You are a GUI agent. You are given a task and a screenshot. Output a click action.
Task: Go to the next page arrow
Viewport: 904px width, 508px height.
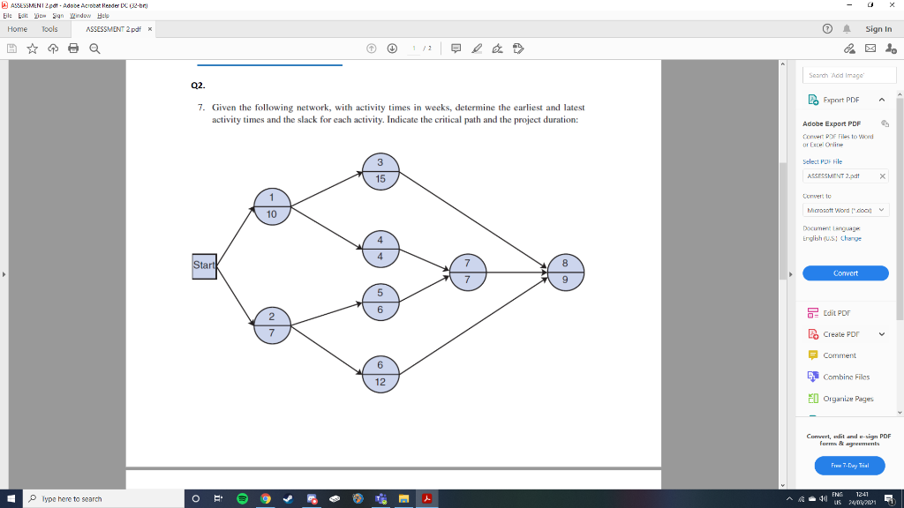[389, 49]
